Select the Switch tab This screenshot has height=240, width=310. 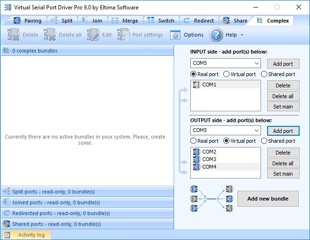pyautogui.click(x=161, y=21)
